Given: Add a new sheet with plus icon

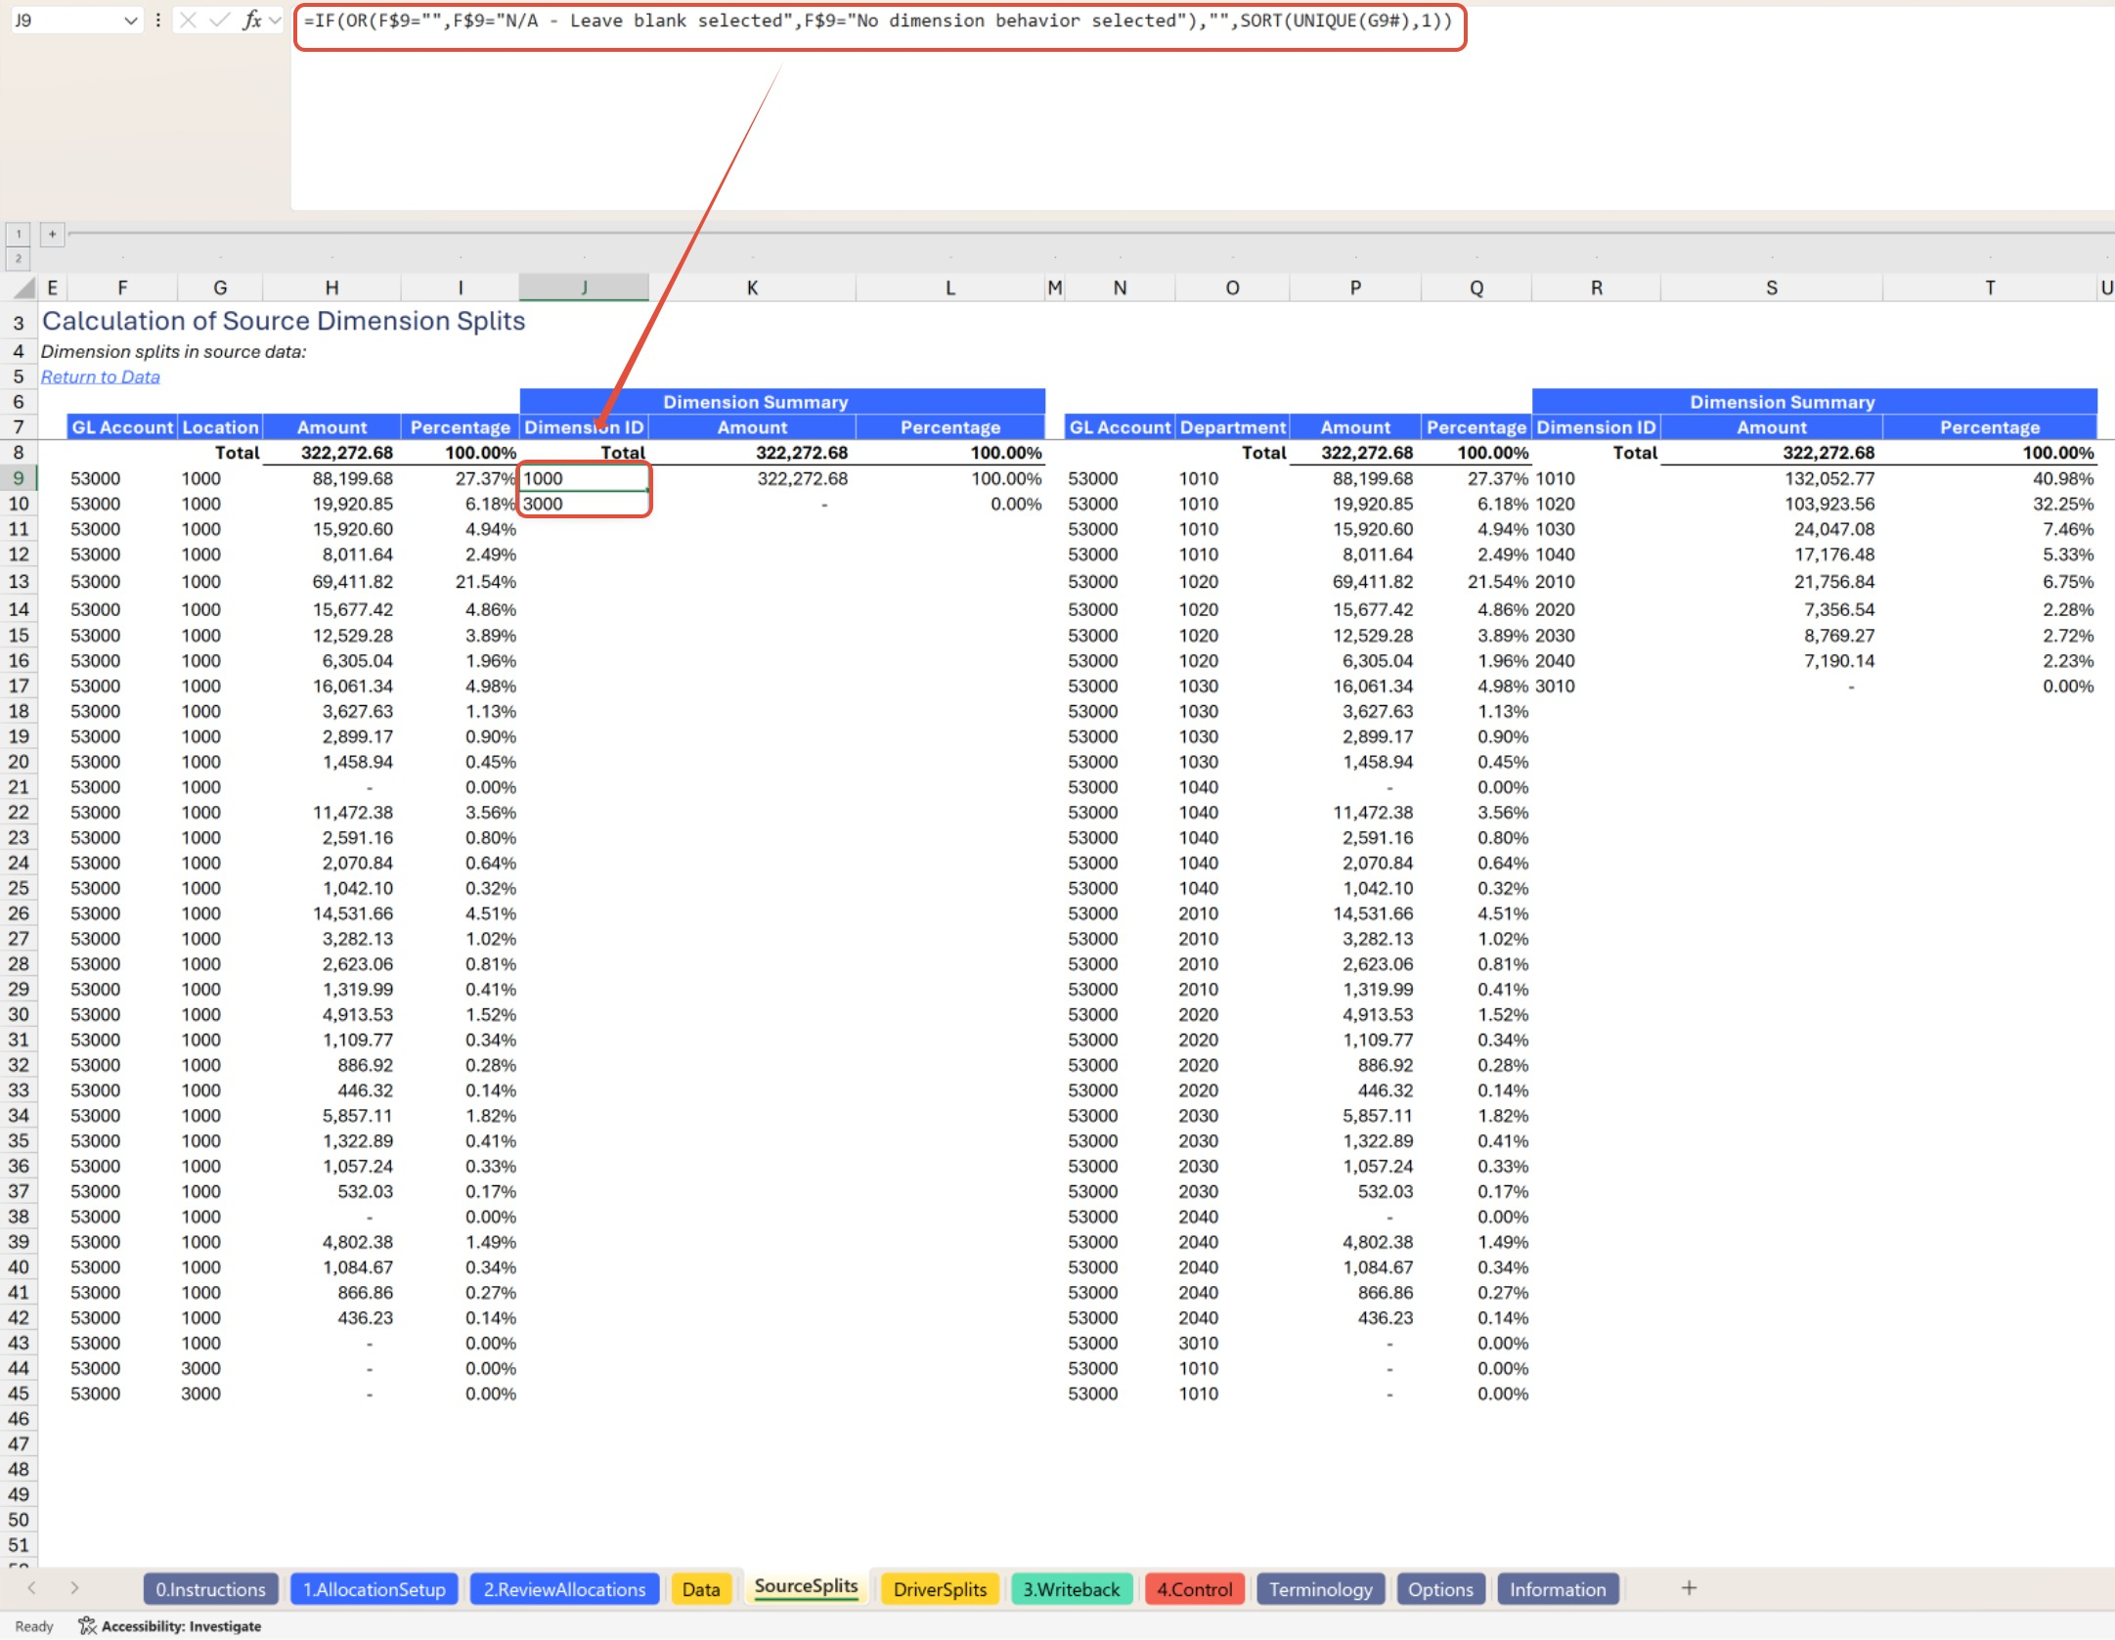Looking at the screenshot, I should coord(1689,1588).
